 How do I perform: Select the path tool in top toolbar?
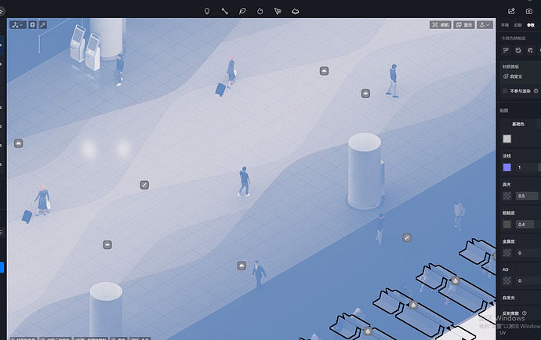click(x=224, y=11)
